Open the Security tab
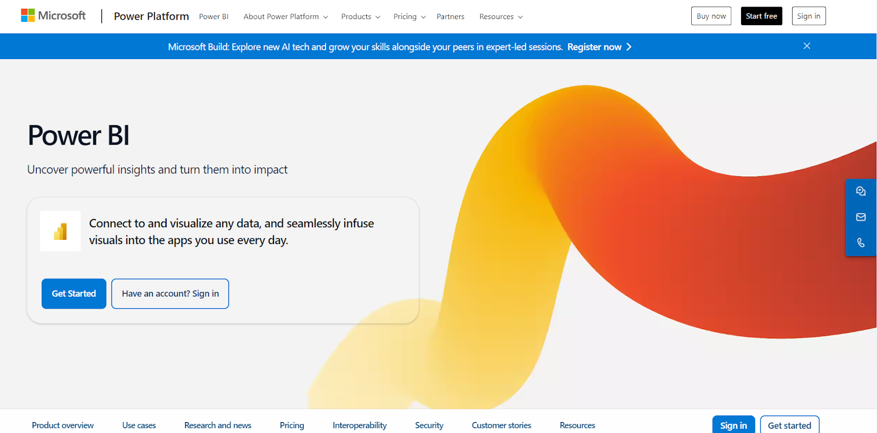 [x=429, y=425]
